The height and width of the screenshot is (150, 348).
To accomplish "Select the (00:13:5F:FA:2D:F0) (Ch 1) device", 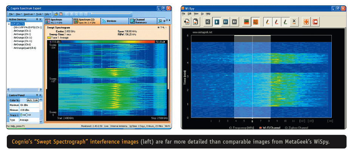I will pyautogui.click(x=28, y=28).
